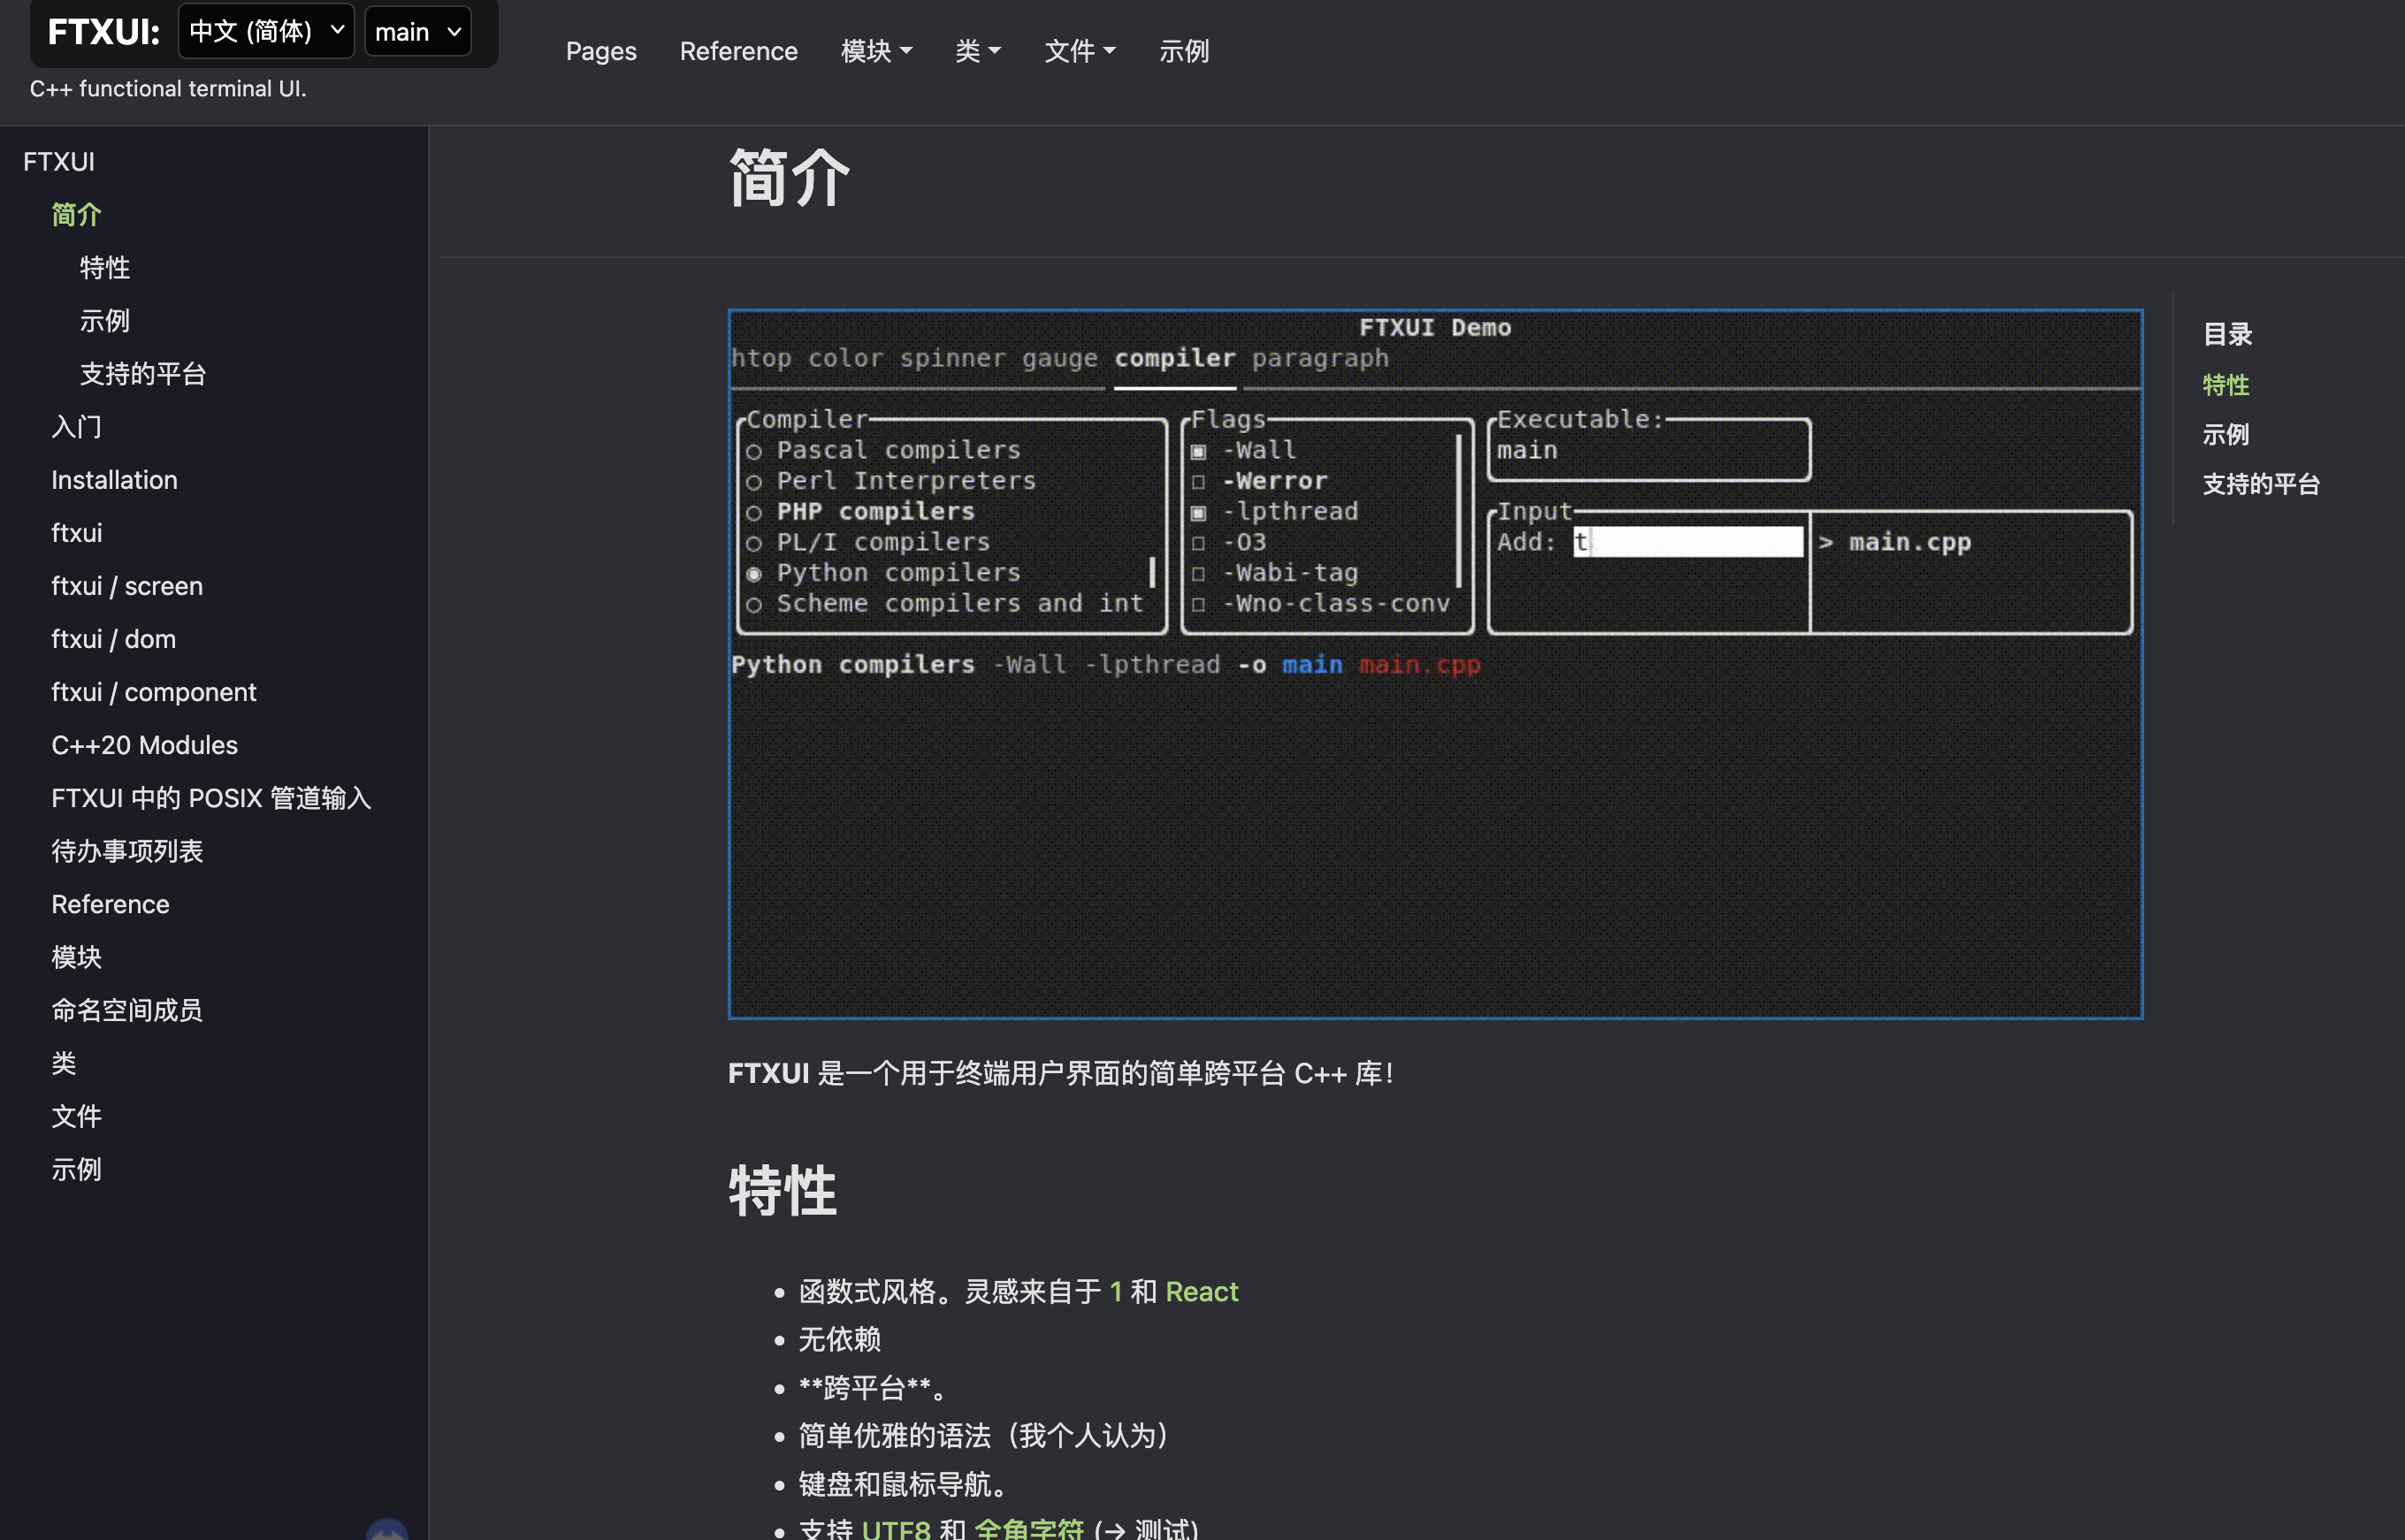Open 模块 entry in the sidebar
The width and height of the screenshot is (2405, 1540).
tap(76, 957)
